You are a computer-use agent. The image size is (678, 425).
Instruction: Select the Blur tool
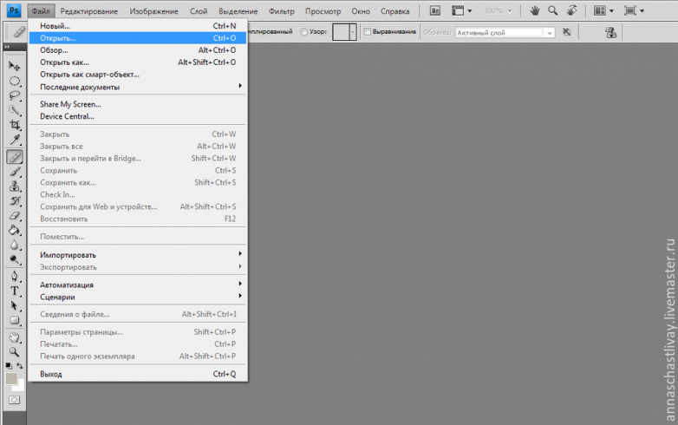[x=14, y=245]
